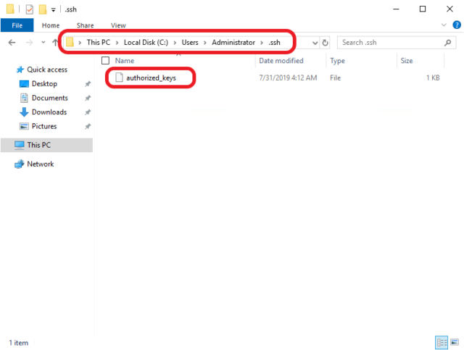464x350 pixels.
Task: Toggle the select all items checkbox
Action: point(105,60)
